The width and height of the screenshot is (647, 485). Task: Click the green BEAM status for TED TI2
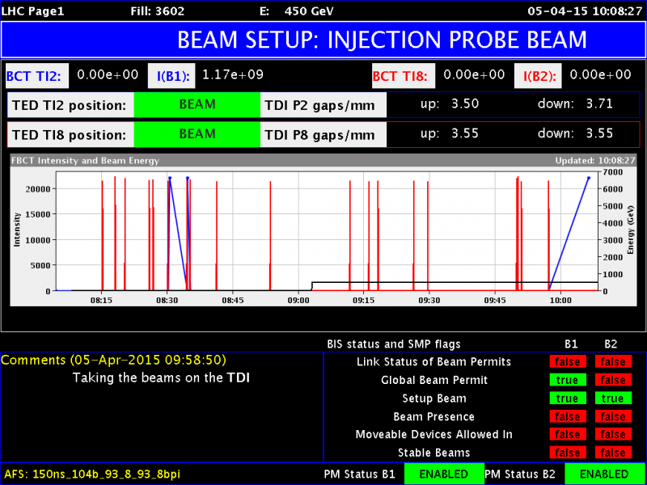[197, 104]
